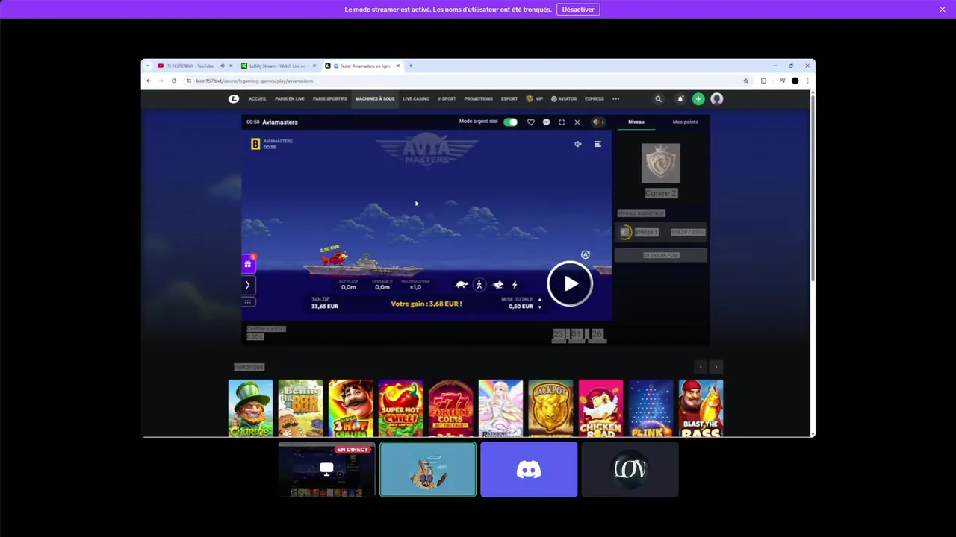The height and width of the screenshot is (537, 956).
Task: Switch to the LeBilly Stream browser tab
Action: [278, 66]
